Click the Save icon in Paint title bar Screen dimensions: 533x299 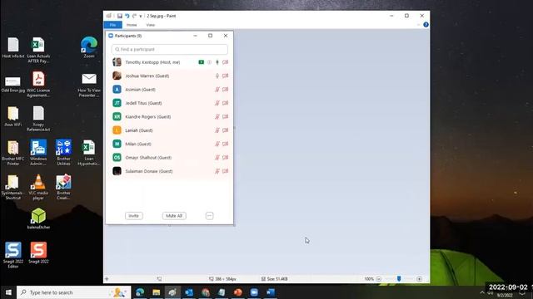click(x=120, y=16)
